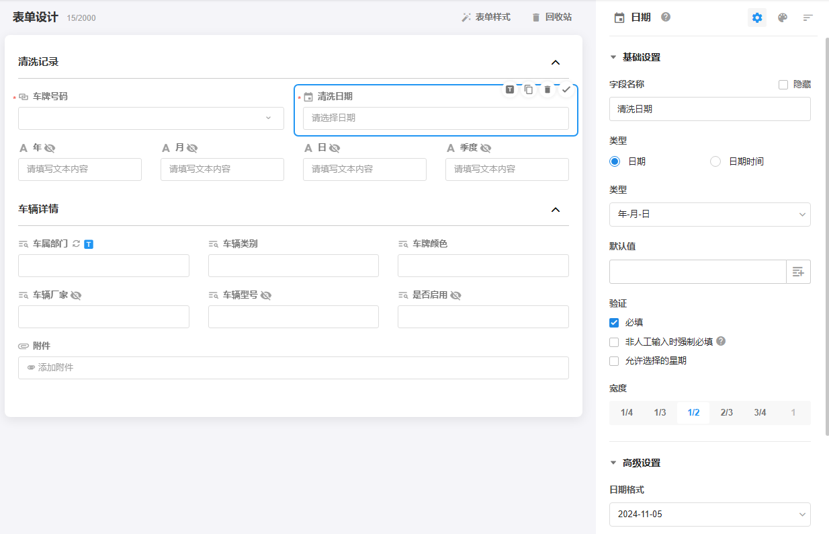829x534 pixels.
Task: Open the palette style tab icon
Action: pyautogui.click(x=783, y=17)
